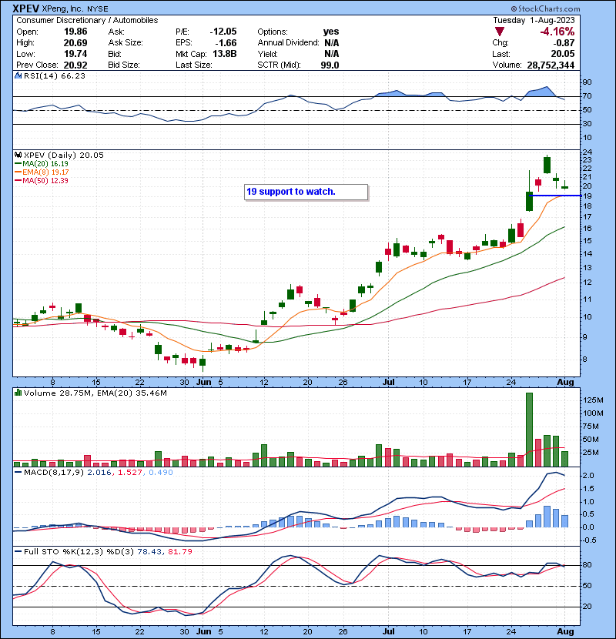Click the XPeng, Inc. company name
The image size is (616, 639).
coord(63,9)
